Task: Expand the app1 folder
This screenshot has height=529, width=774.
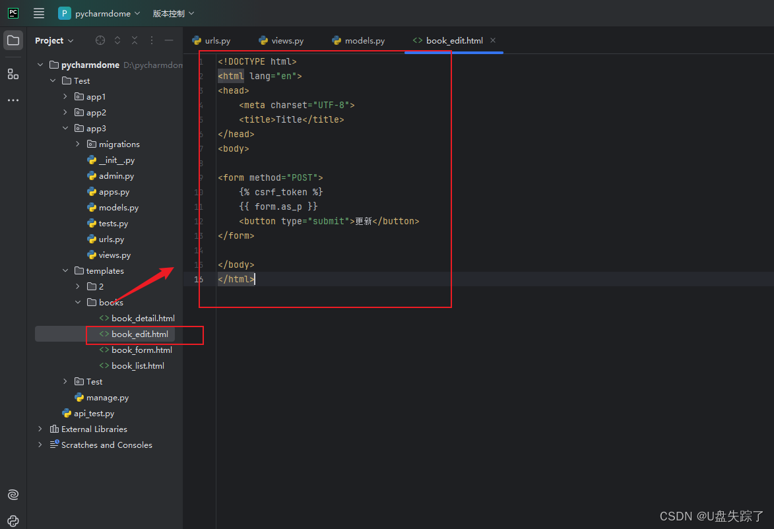Action: click(x=64, y=96)
